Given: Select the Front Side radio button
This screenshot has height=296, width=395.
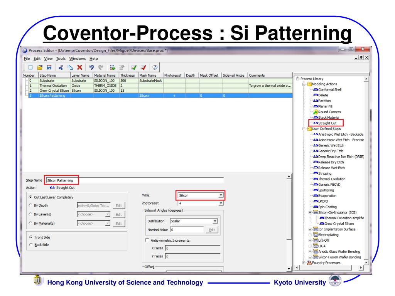Looking at the screenshot, I should (x=31, y=237).
